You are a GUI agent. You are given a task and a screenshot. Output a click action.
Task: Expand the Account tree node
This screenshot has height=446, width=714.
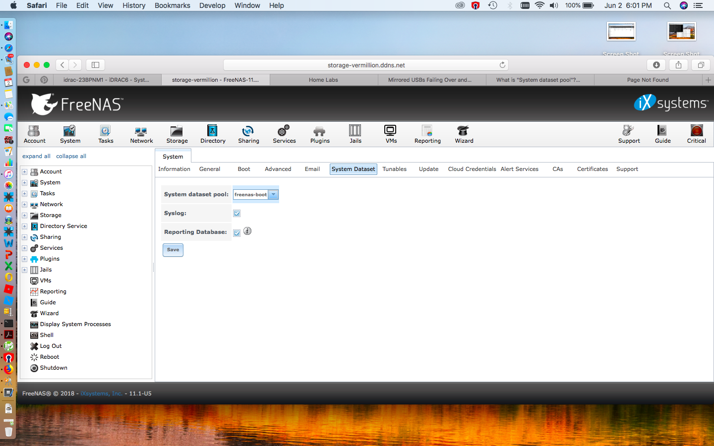(24, 171)
